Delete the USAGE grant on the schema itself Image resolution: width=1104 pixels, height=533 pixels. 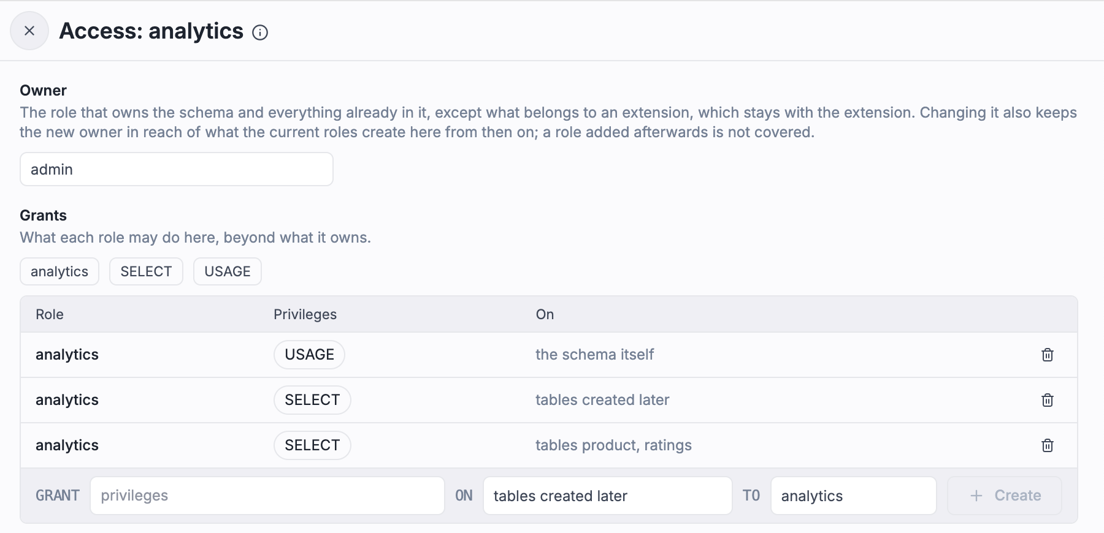point(1048,355)
